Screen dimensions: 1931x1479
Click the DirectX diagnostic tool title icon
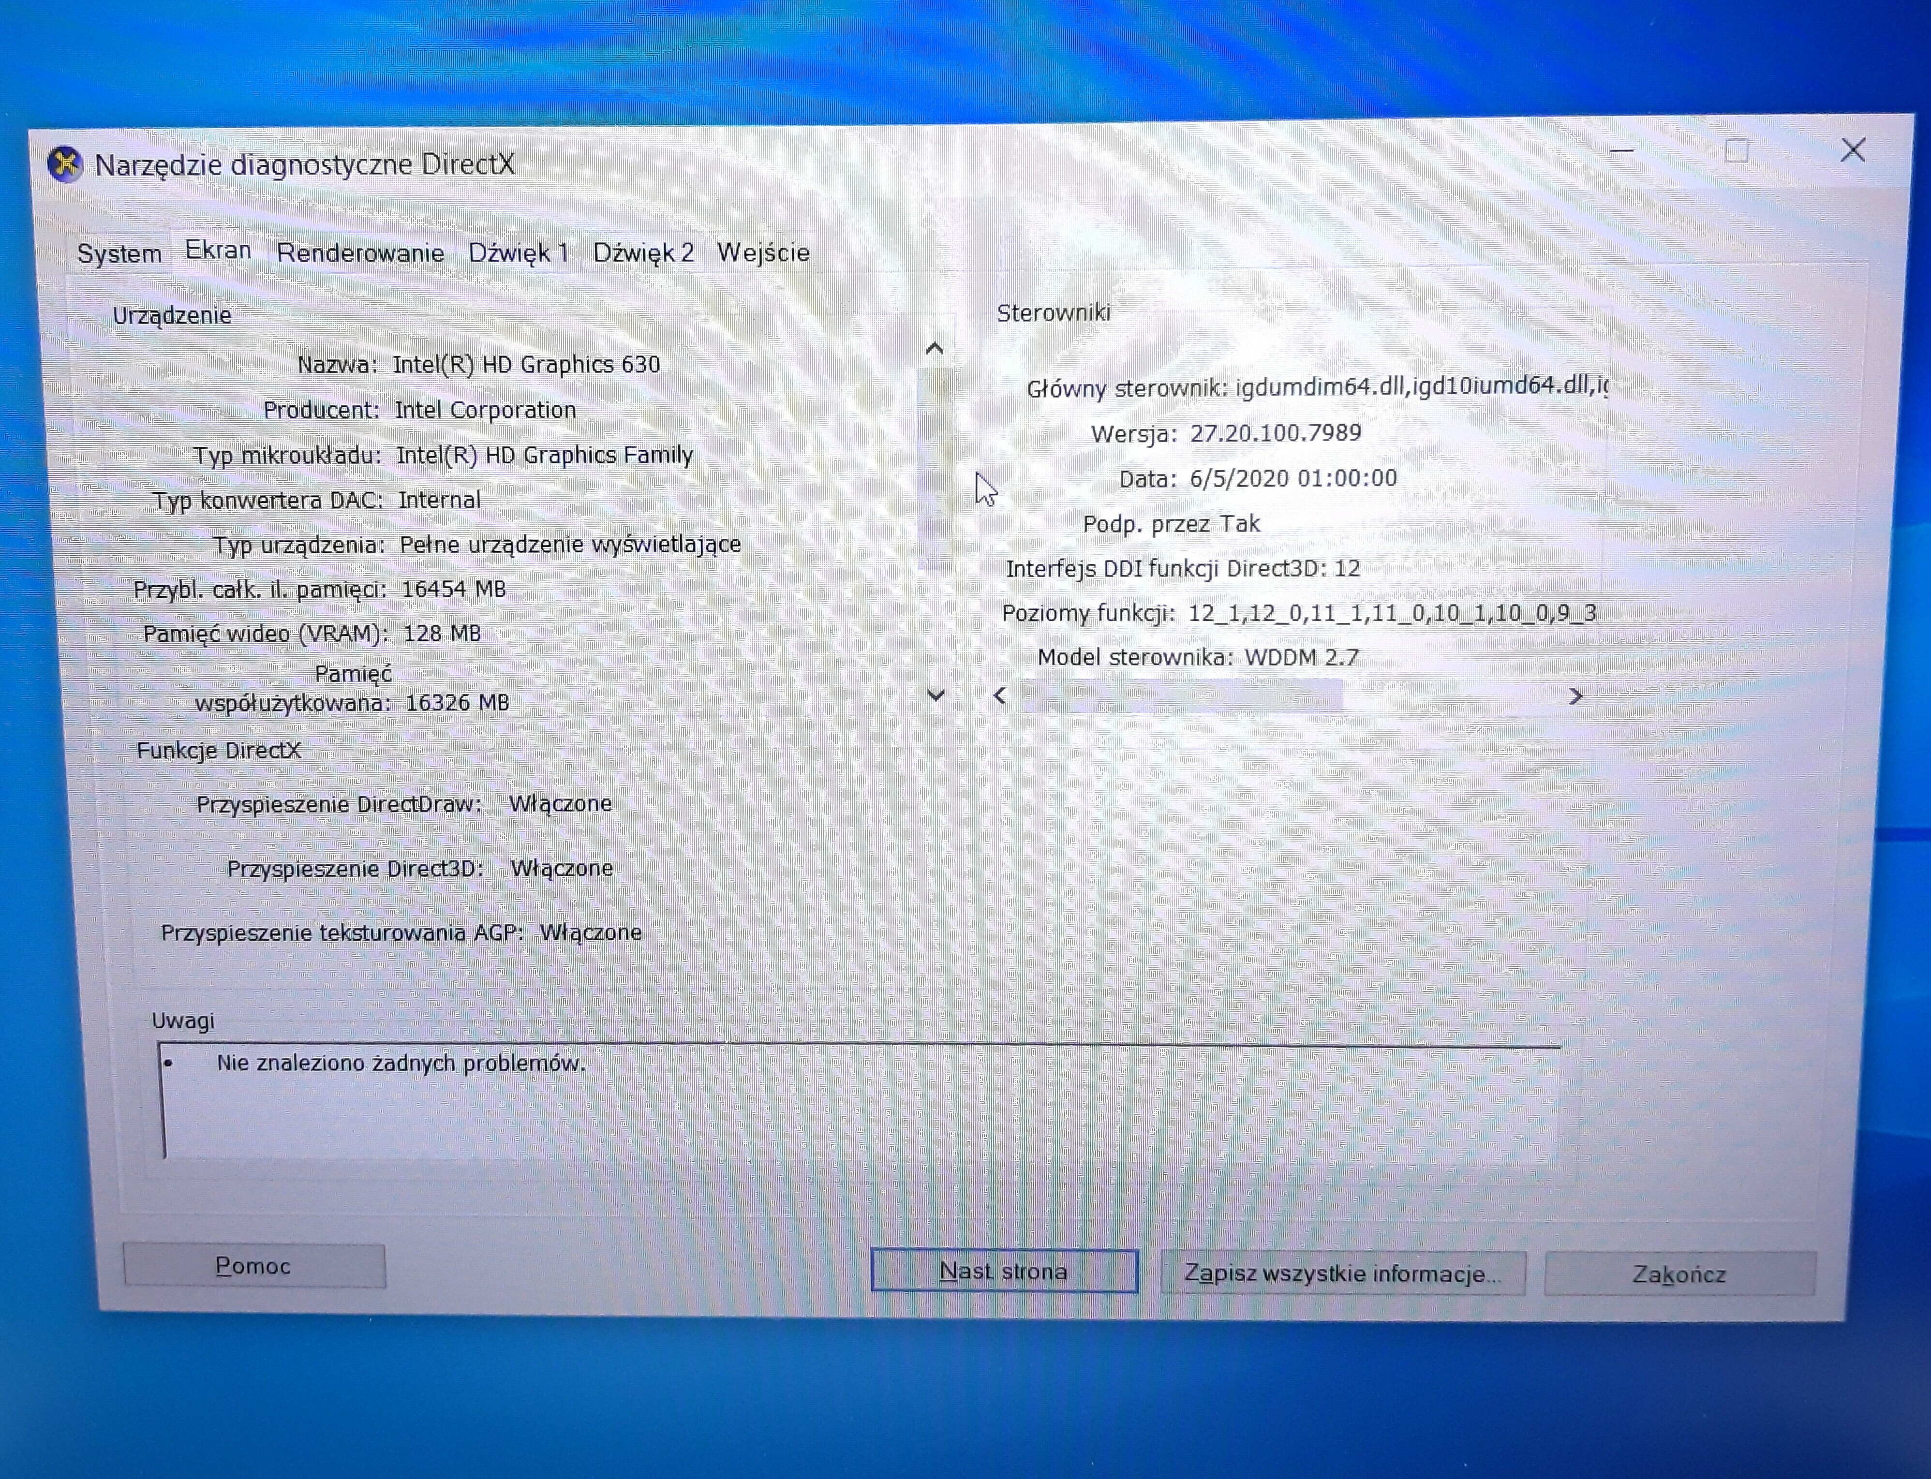click(x=65, y=164)
